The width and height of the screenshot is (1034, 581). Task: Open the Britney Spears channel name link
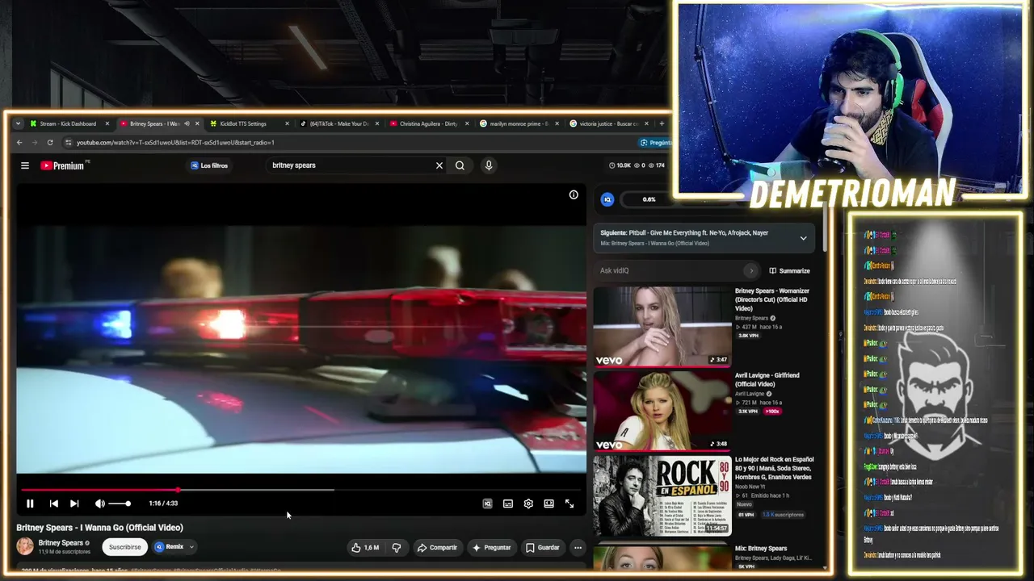point(61,543)
